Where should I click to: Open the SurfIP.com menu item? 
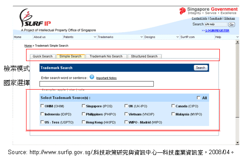pos(188,37)
